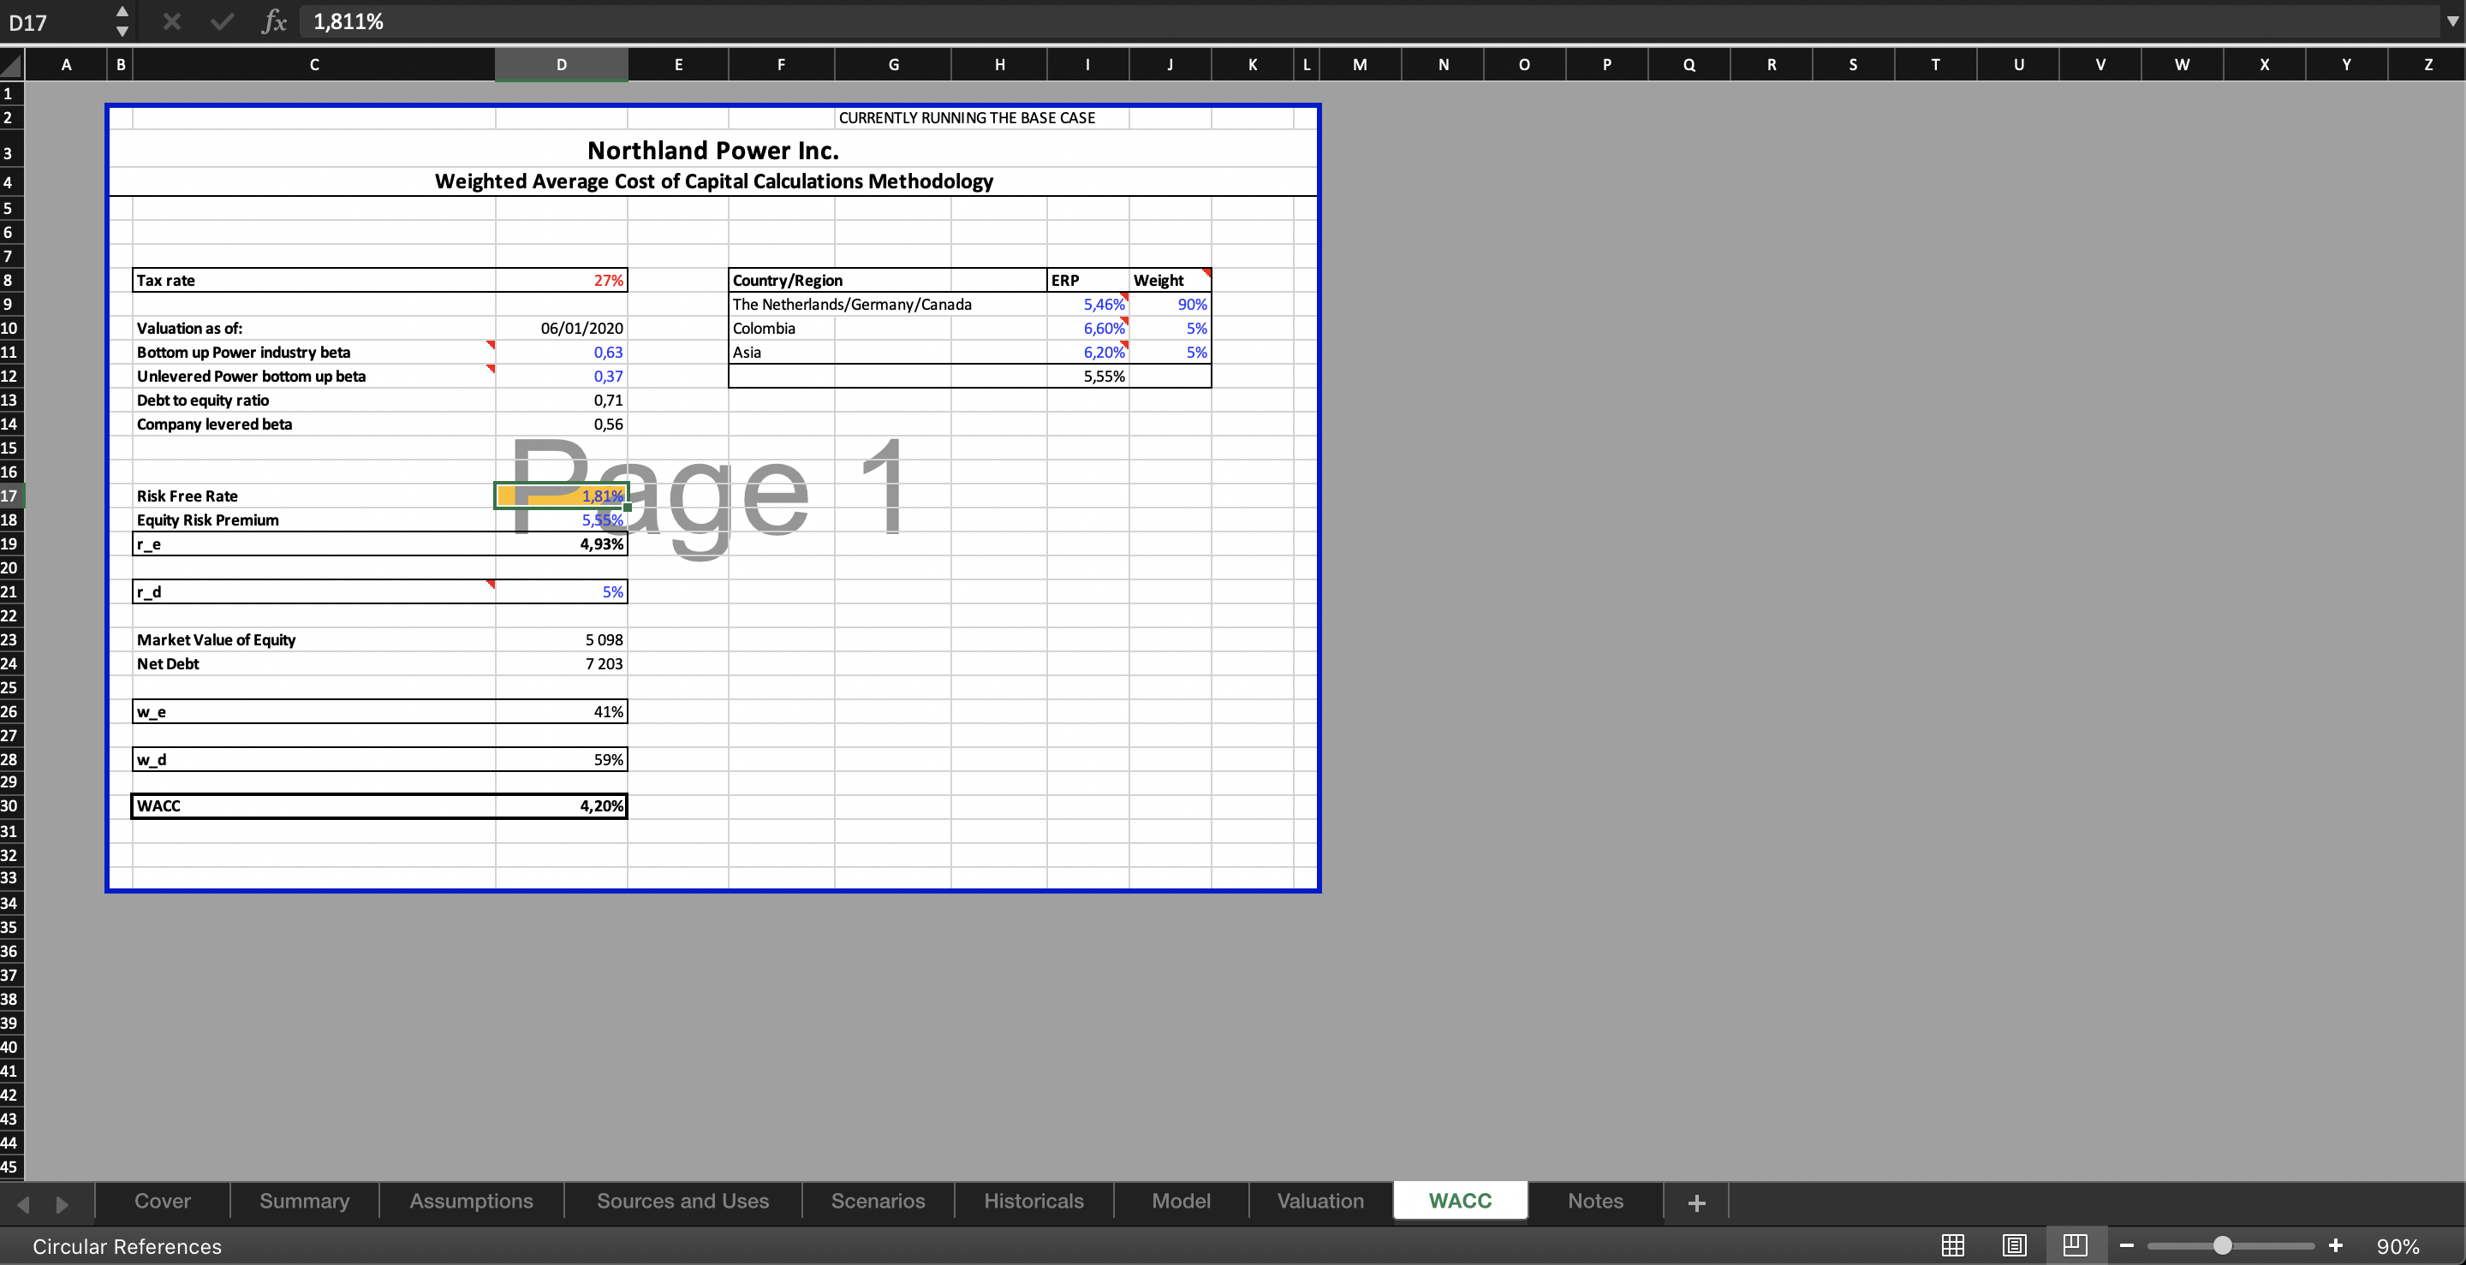Select w_d 59% cell
This screenshot has width=2466, height=1265.
[561, 759]
